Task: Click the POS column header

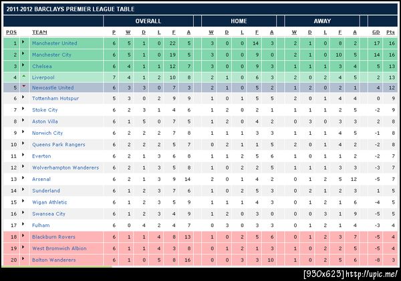Action: [x=11, y=33]
